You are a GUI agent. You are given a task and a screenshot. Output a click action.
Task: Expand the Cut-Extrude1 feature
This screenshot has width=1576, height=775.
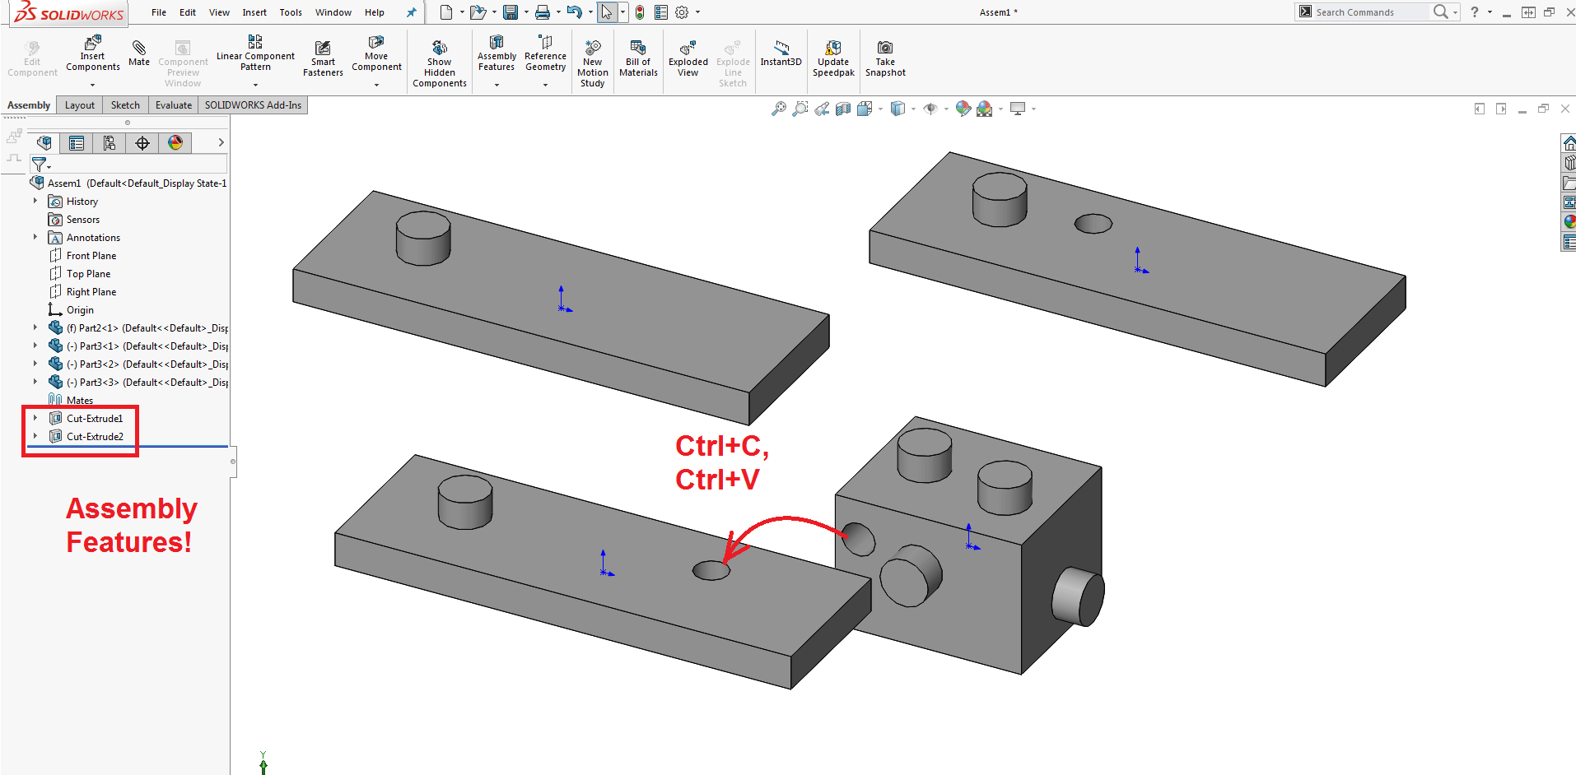point(35,418)
